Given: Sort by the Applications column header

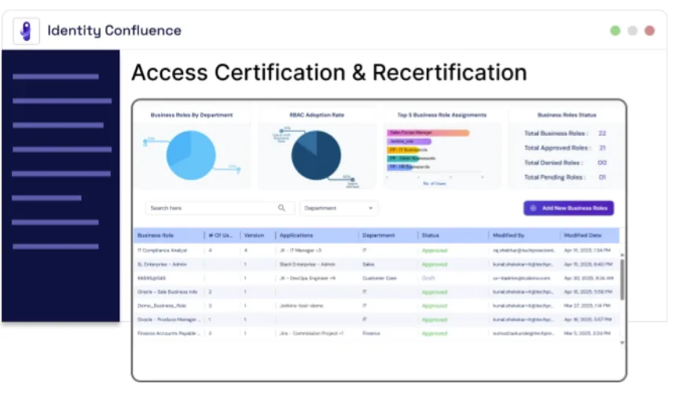Looking at the screenshot, I should (x=296, y=235).
